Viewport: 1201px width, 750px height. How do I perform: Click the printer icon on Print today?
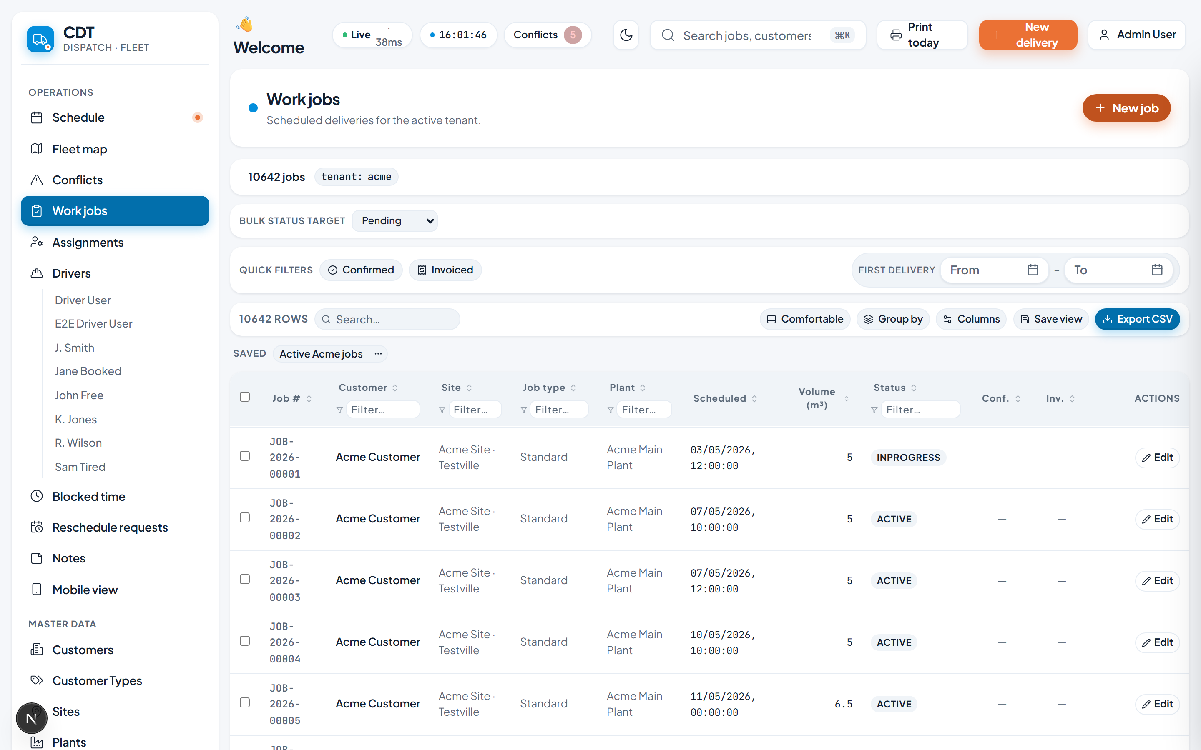pos(896,35)
